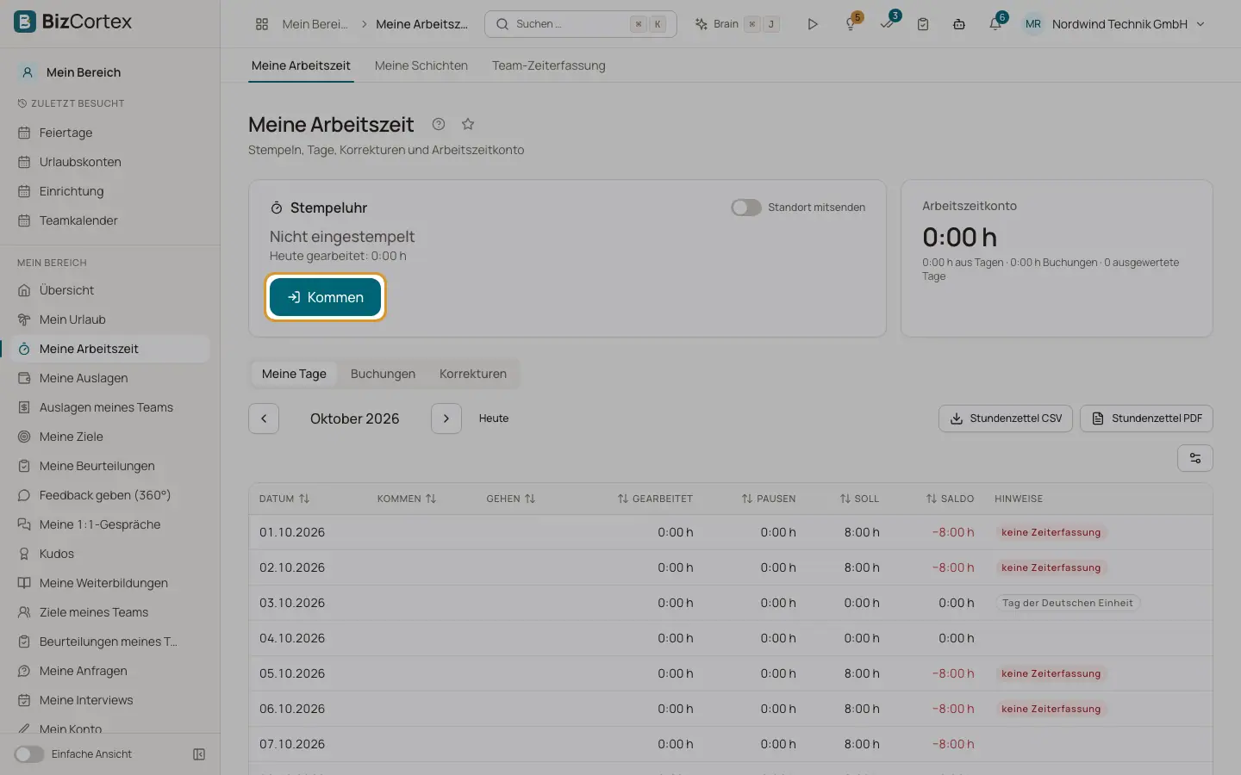Mark Meine Arbeitszeit as favorite with the star
Image resolution: width=1241 pixels, height=775 pixels.
[x=468, y=124]
